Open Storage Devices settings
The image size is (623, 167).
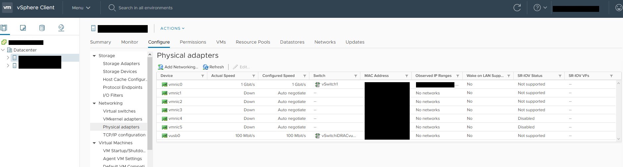pyautogui.click(x=120, y=71)
